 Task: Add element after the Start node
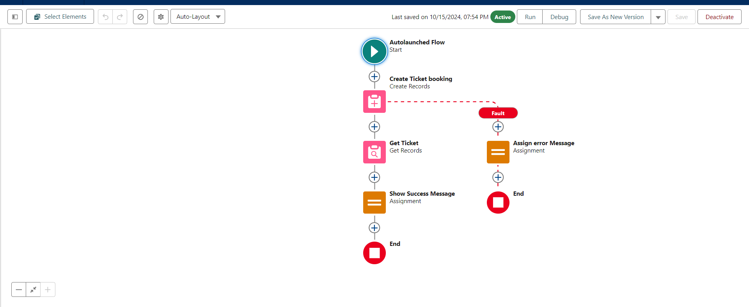[x=374, y=77]
